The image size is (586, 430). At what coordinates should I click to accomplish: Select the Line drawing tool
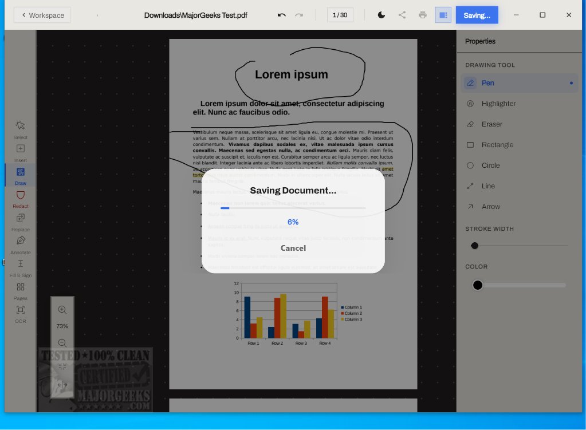tap(520, 186)
